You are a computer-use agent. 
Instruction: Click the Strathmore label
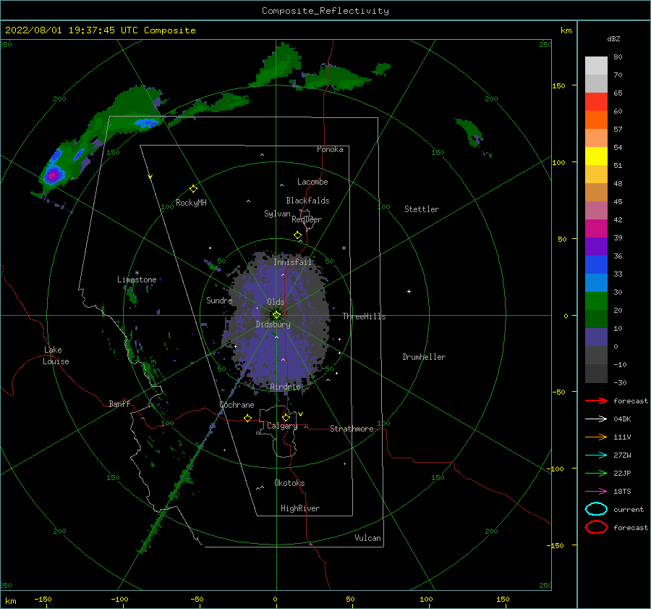point(352,429)
